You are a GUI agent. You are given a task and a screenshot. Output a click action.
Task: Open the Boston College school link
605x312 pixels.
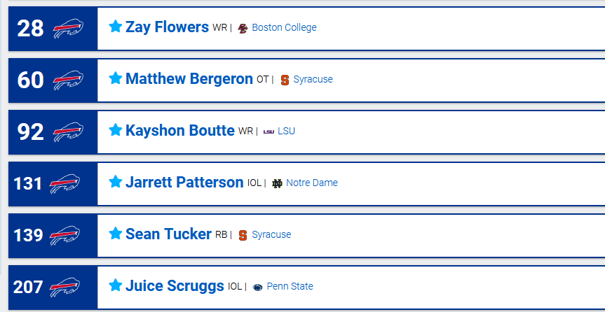(x=284, y=27)
